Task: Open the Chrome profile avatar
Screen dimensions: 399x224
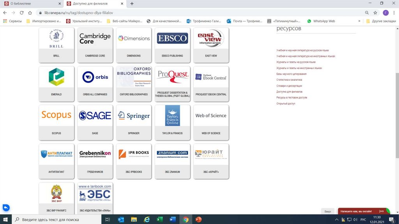Action: click(x=386, y=13)
